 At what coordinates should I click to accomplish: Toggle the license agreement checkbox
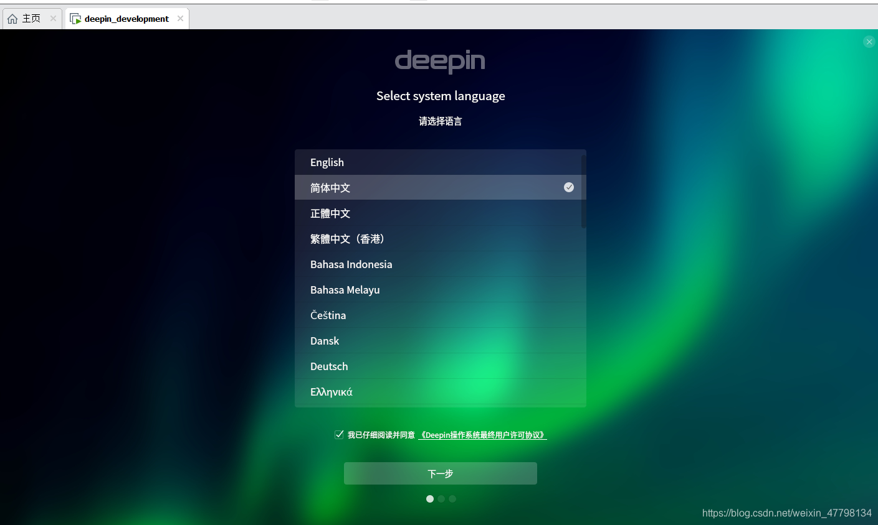[339, 435]
